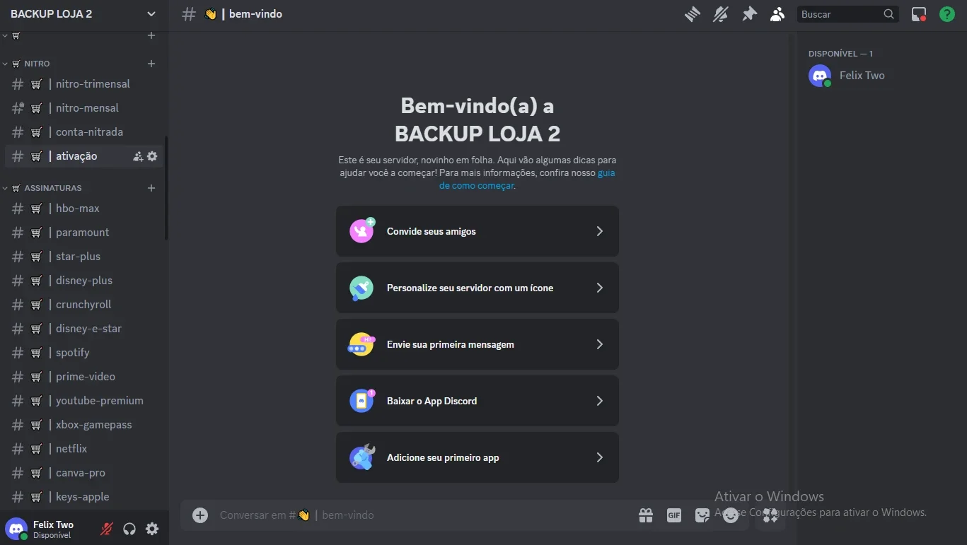Open the sticker picker icon
Screen dimensions: 967x545
coord(702,515)
